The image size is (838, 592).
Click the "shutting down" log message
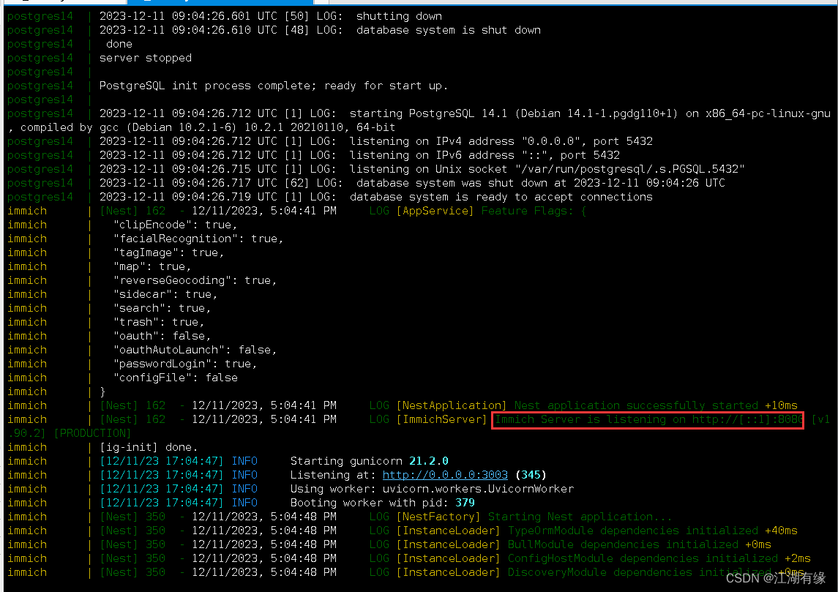(x=399, y=16)
